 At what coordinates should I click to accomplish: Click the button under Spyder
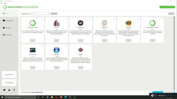click(80, 68)
